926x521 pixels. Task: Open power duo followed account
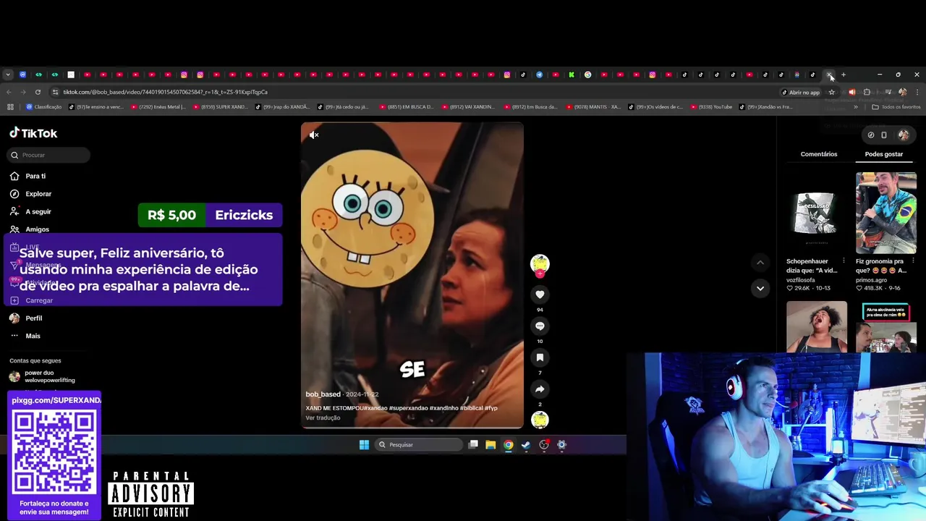pos(42,376)
